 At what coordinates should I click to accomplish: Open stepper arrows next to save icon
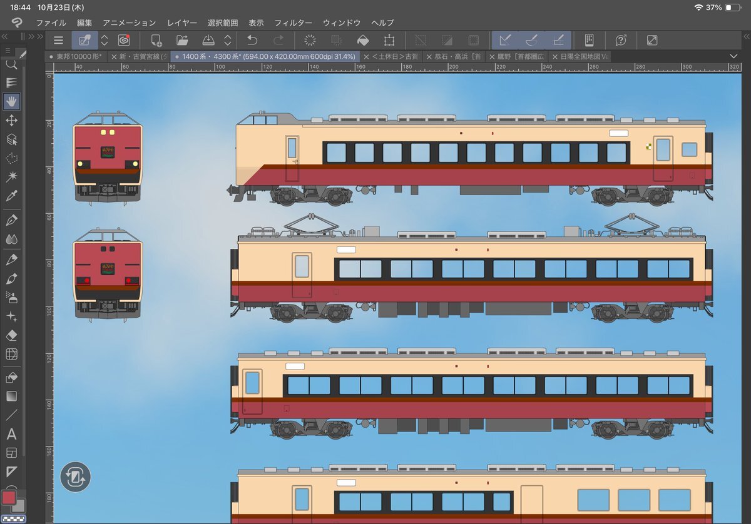[228, 41]
